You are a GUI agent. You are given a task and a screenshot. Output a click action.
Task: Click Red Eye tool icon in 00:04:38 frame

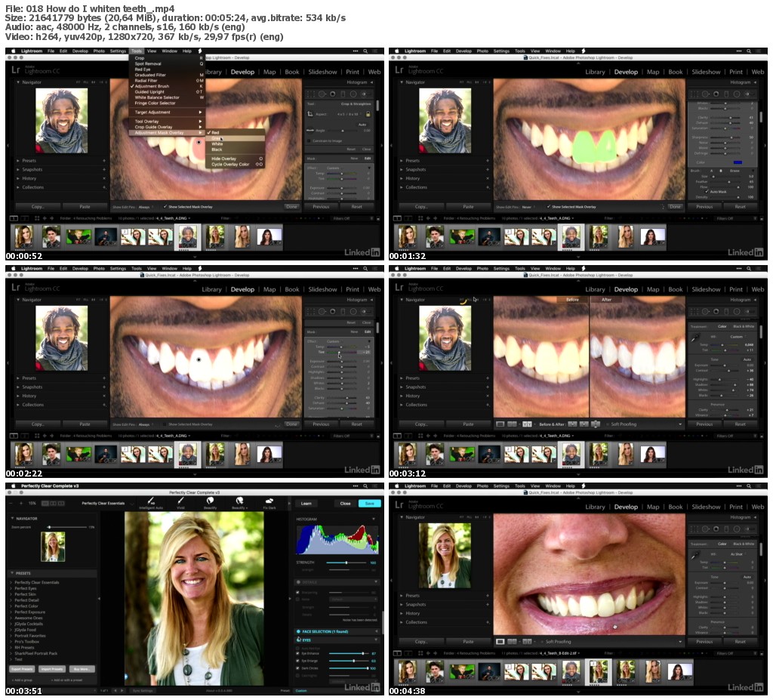point(716,529)
